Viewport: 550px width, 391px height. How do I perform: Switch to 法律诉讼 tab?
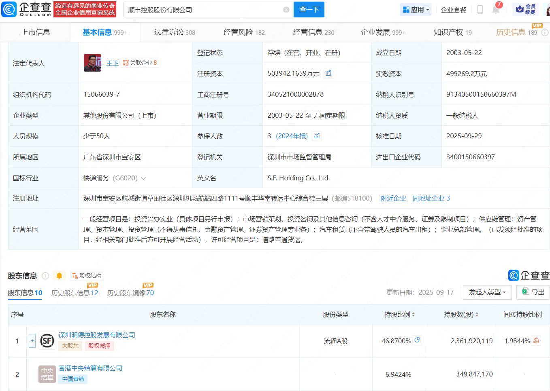point(174,32)
